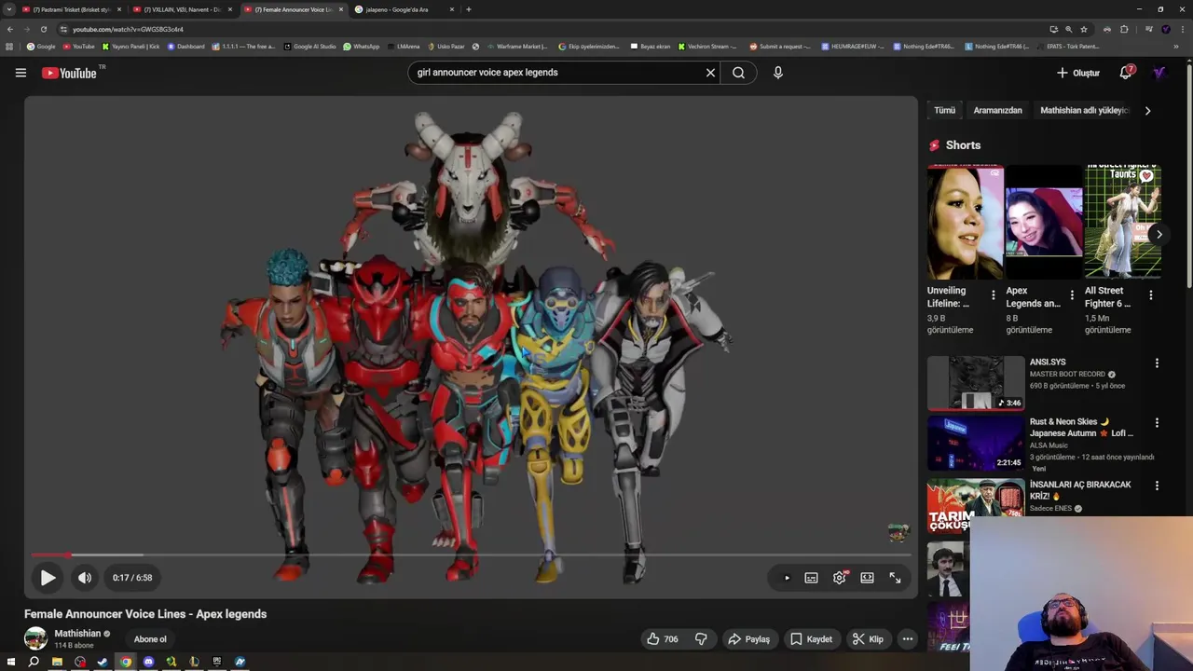Open options for Apex Legends an... short

[1072, 295]
